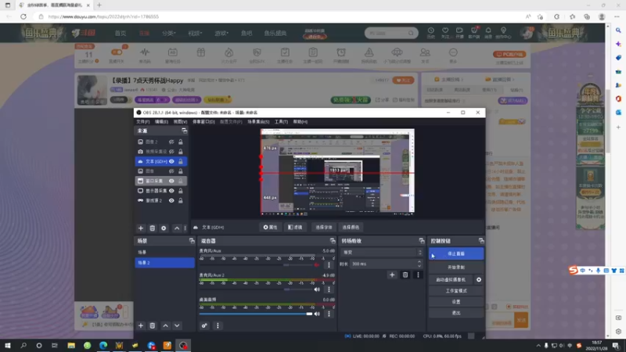Move the selected scene down
The height and width of the screenshot is (352, 626).
click(177, 325)
